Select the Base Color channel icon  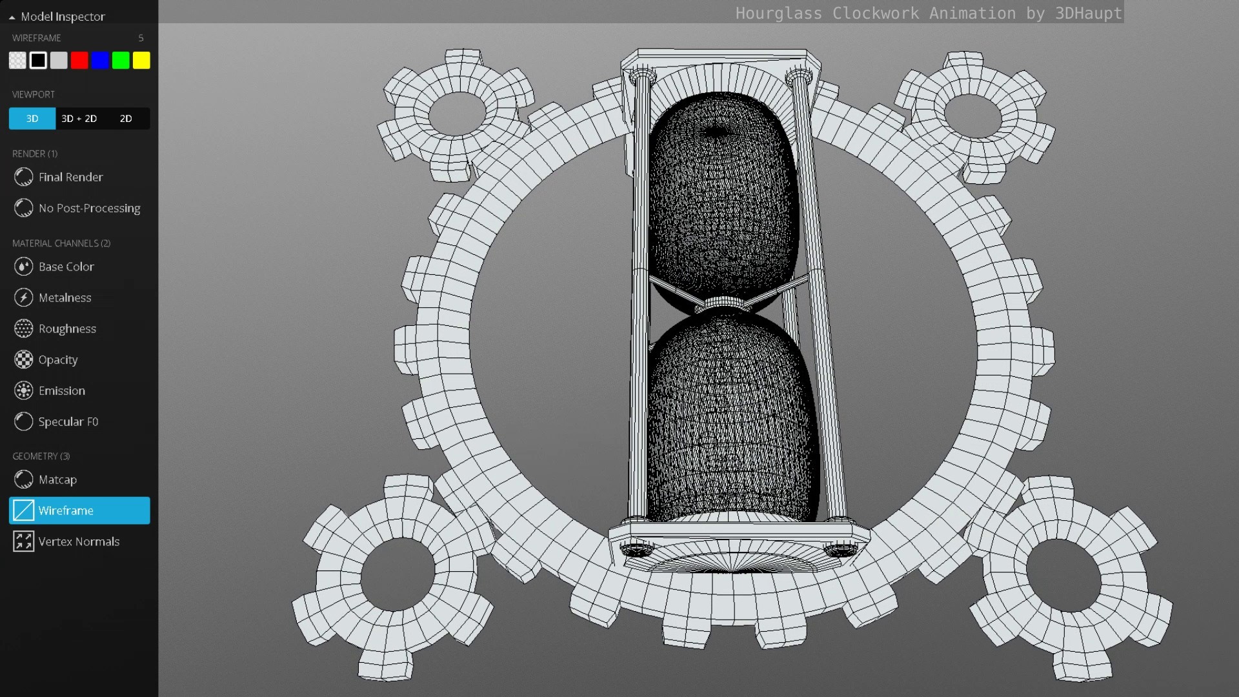(23, 267)
